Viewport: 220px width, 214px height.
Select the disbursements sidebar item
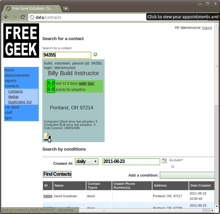17,75
